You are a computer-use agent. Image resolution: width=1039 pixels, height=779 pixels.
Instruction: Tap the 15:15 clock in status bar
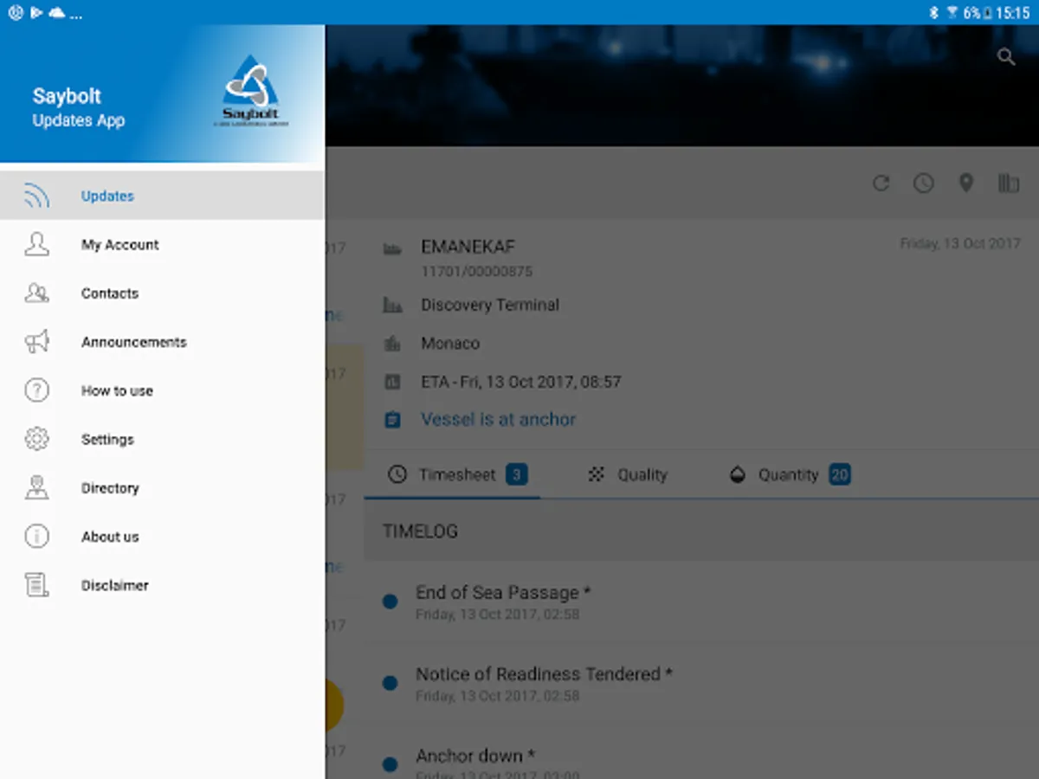coord(1013,12)
